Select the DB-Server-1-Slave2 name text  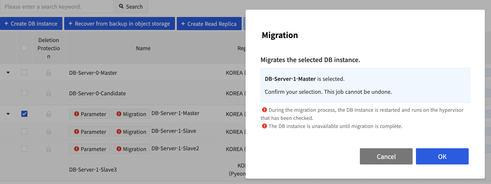(175, 148)
